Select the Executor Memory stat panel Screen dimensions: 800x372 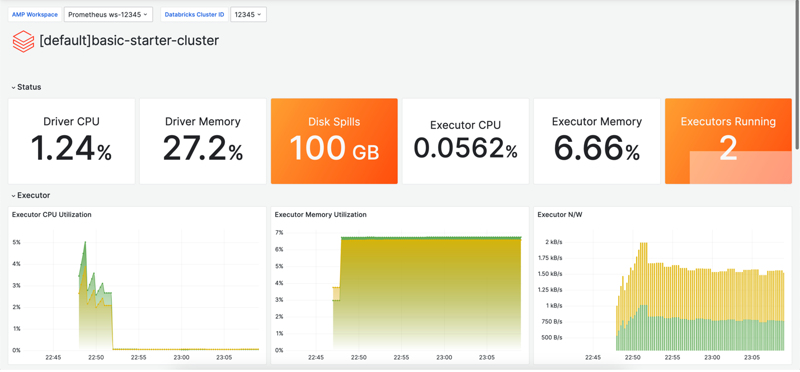pyautogui.click(x=596, y=141)
